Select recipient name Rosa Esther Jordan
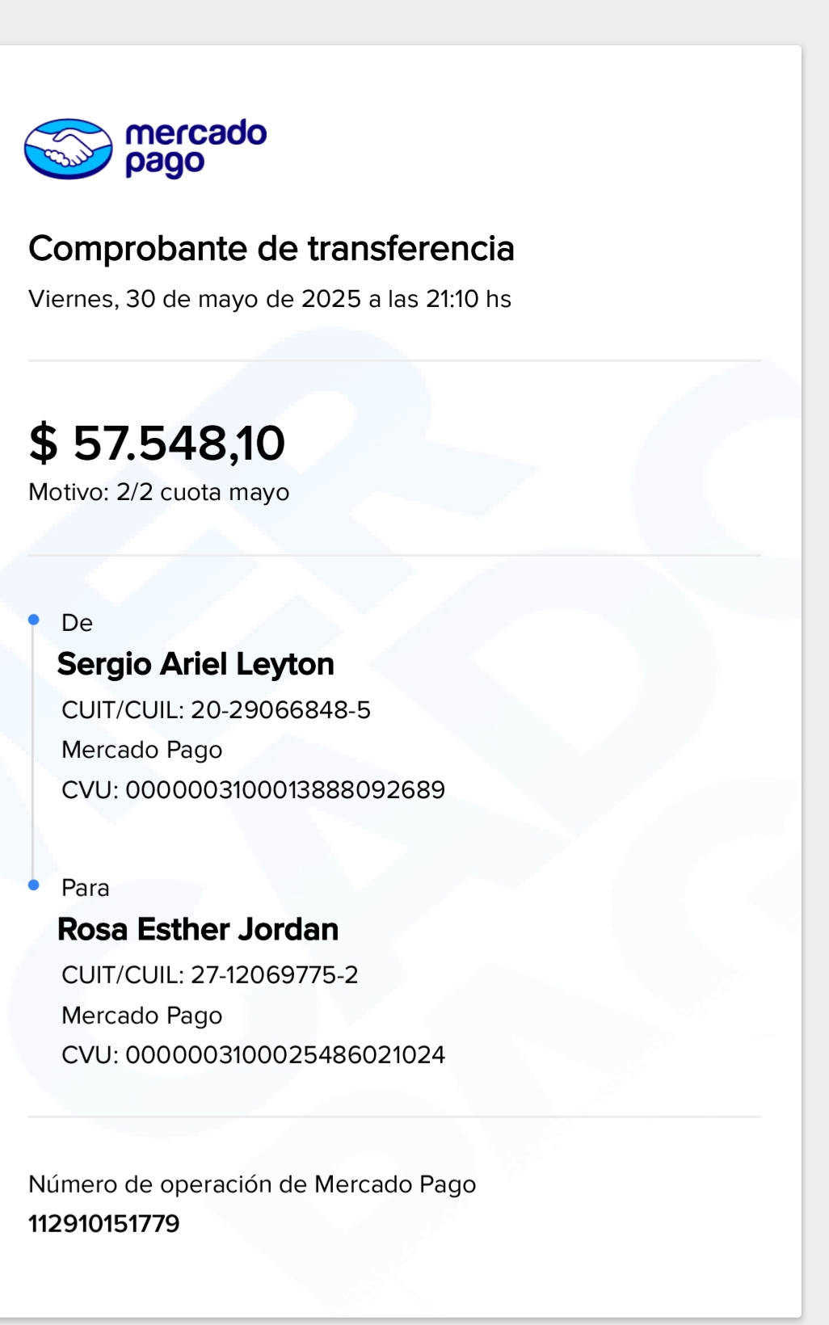This screenshot has width=829, height=1325. (198, 929)
